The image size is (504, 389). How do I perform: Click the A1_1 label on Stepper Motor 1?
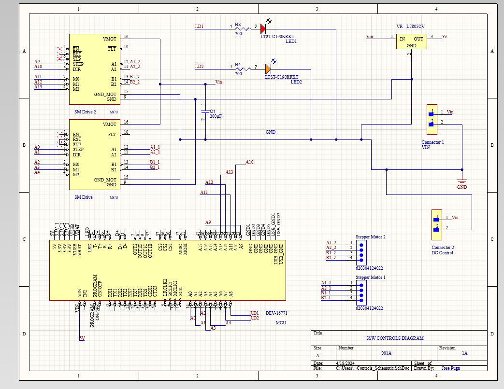(326, 283)
